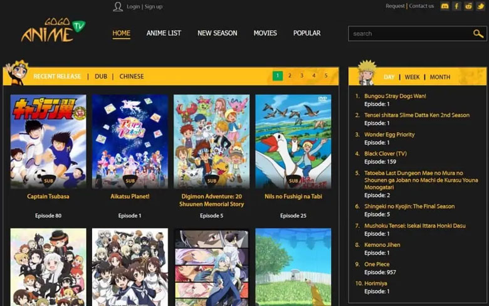Open the poster thumbnail below Digimon Adventure

(x=212, y=267)
